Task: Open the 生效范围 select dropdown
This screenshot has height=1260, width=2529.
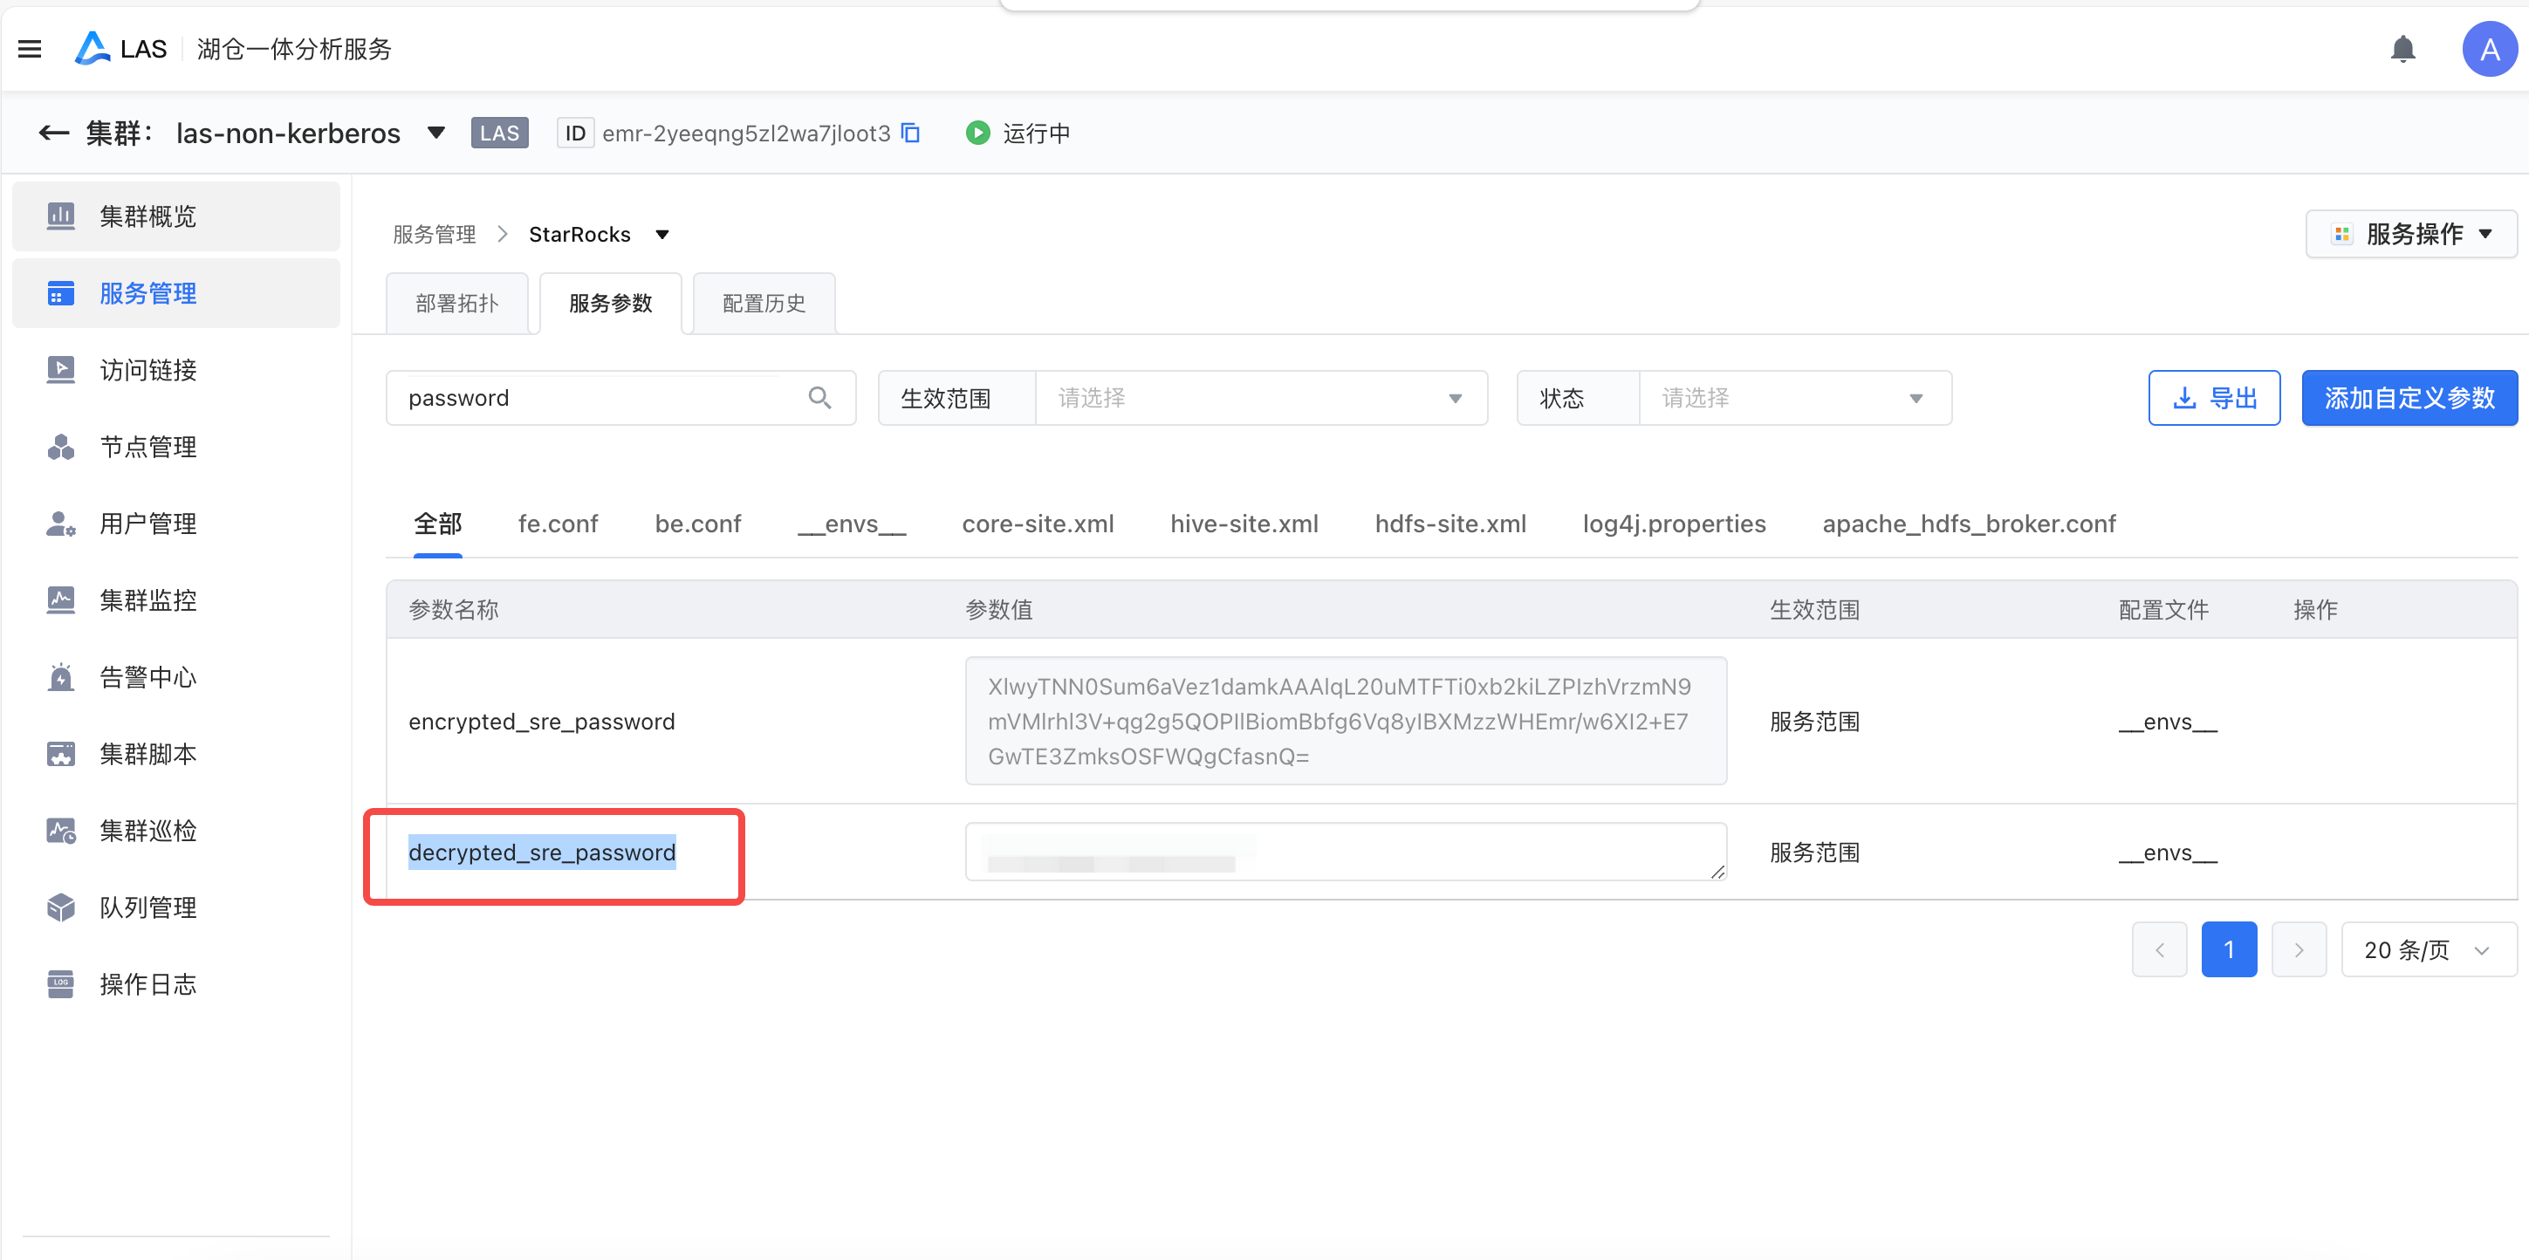Action: pyautogui.click(x=1259, y=397)
